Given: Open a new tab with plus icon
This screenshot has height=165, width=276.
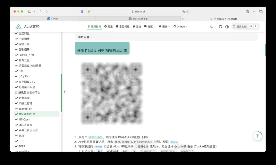Looking at the screenshot, I should pos(254,11).
